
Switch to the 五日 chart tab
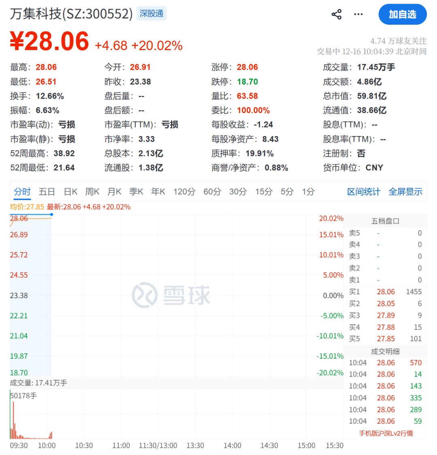47,192
